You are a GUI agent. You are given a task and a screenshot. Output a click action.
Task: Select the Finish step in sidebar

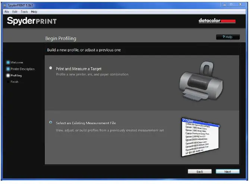(15, 82)
